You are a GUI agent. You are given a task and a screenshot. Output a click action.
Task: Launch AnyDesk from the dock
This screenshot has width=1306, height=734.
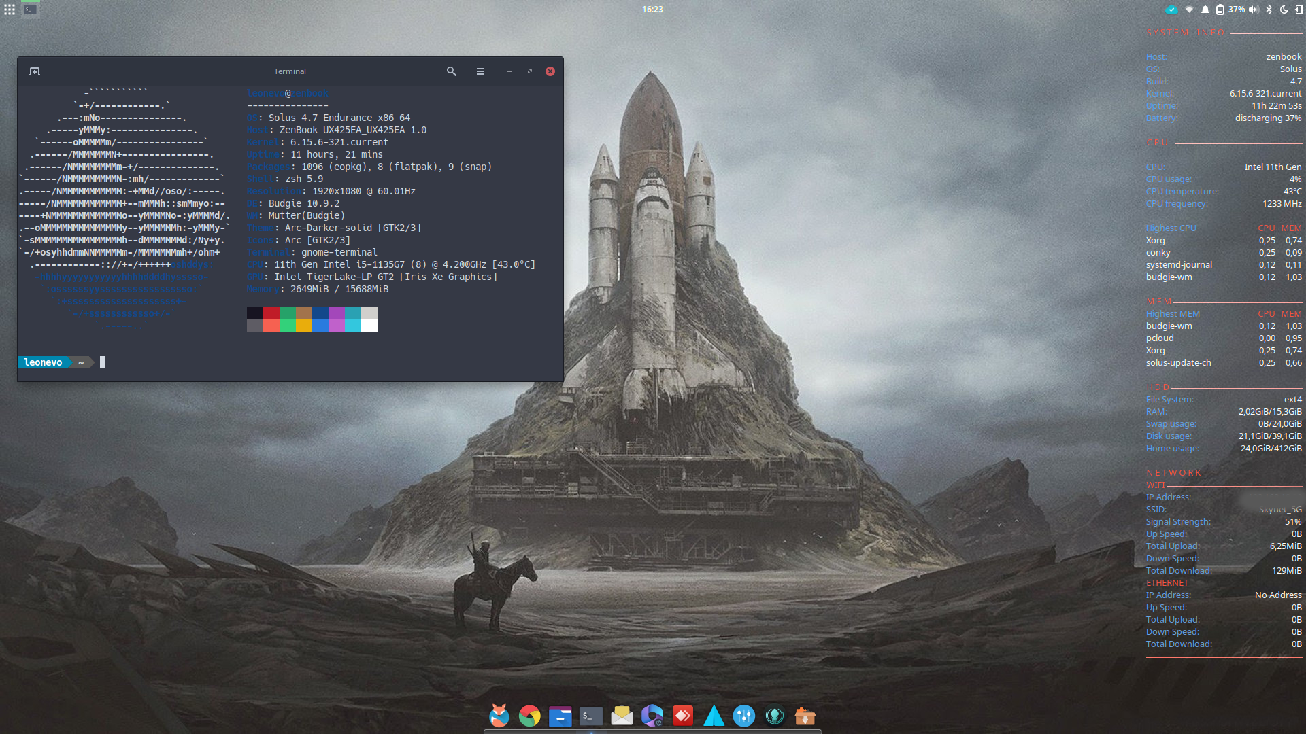coord(683,716)
